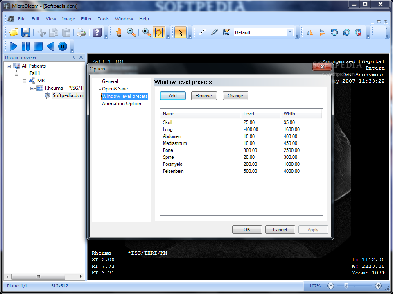Click the zoom slider thumb
This screenshot has height=294, width=393.
coord(346,286)
